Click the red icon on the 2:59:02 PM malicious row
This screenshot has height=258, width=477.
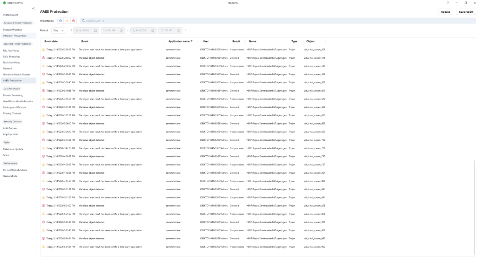[x=44, y=58]
